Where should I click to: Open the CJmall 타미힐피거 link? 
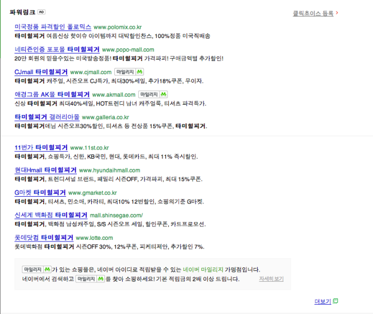41,72
